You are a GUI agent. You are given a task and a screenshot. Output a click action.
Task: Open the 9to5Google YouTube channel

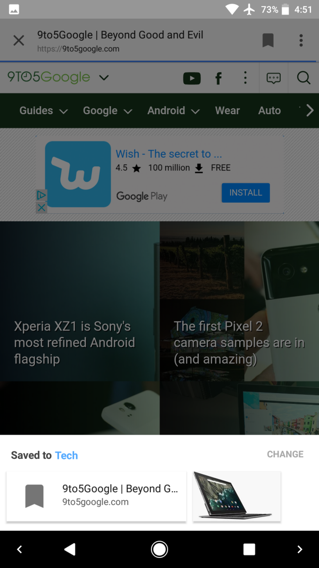[x=192, y=78]
